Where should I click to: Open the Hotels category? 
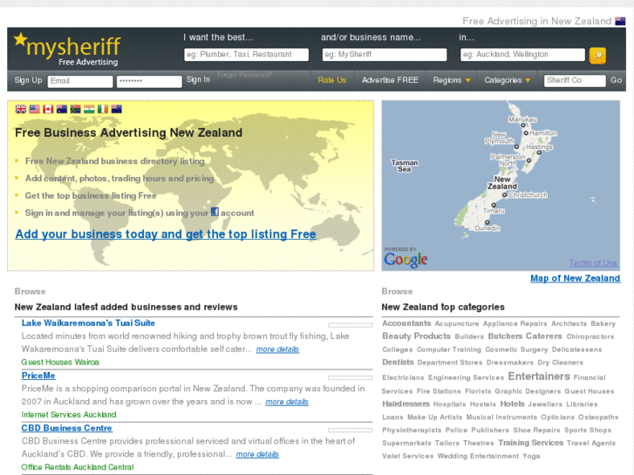point(512,404)
